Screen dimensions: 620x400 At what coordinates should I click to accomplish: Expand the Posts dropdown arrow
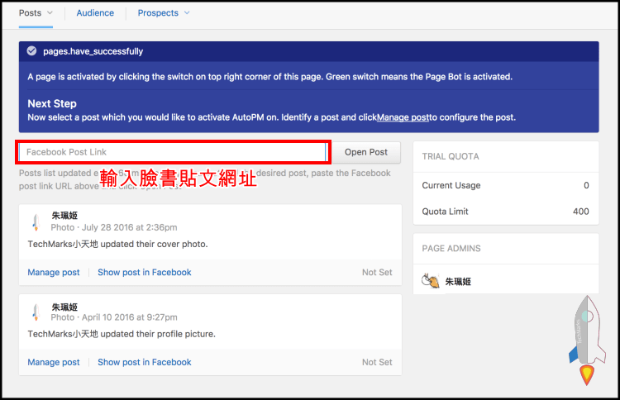[x=50, y=13]
